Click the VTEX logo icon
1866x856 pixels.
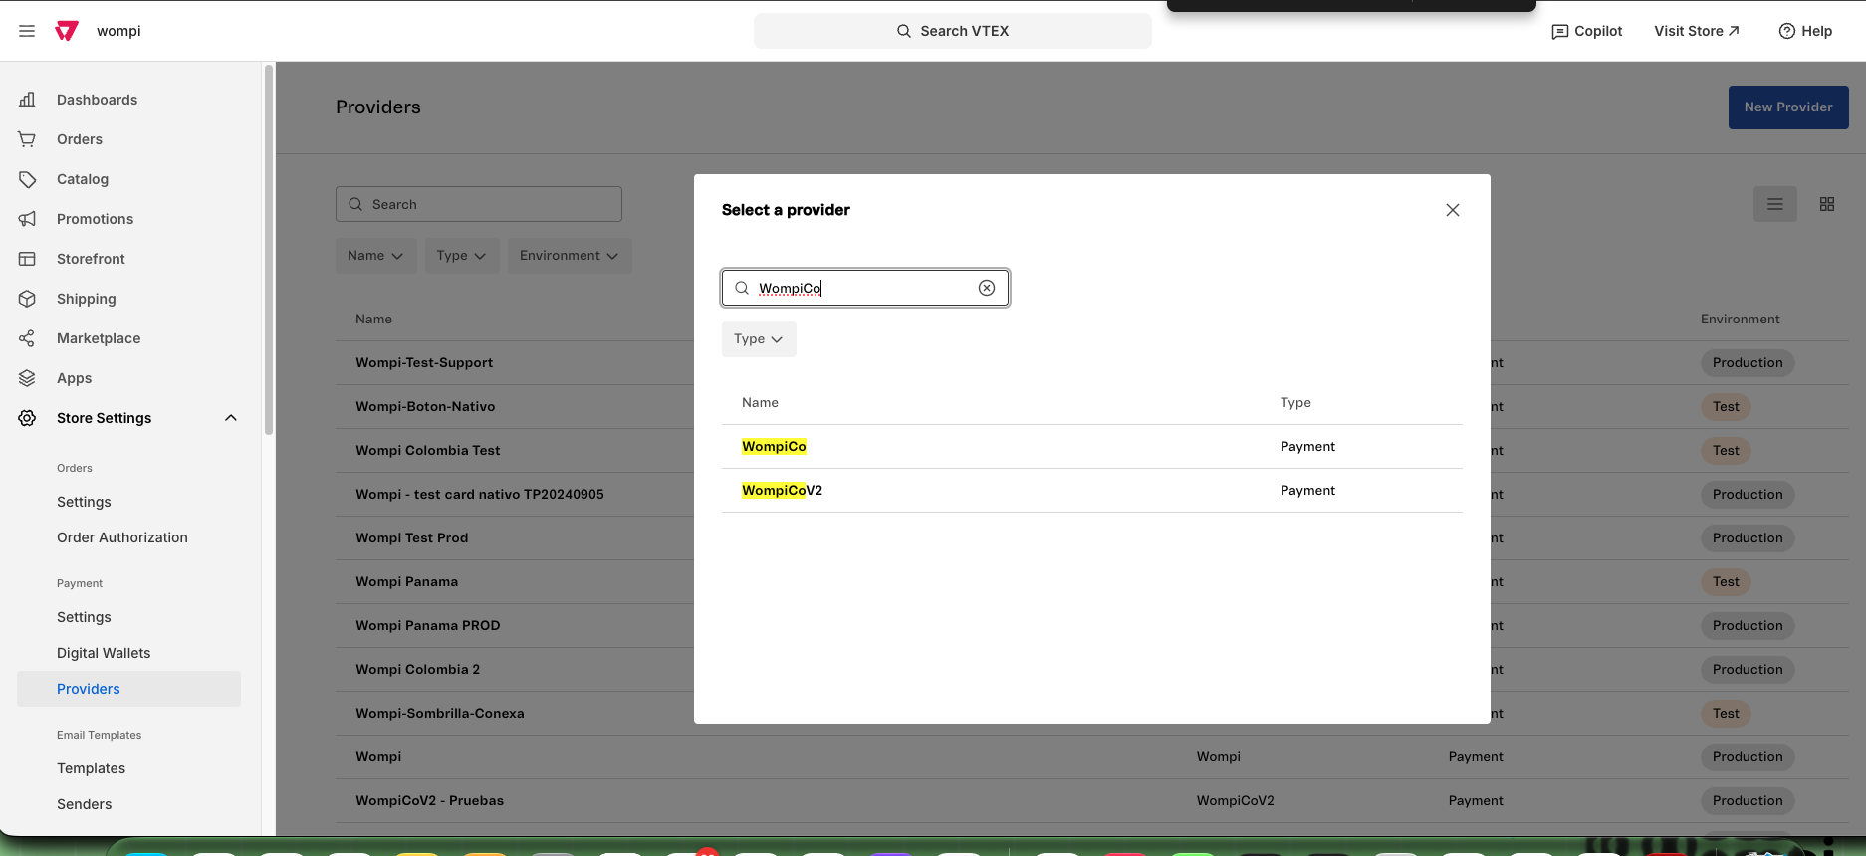pyautogui.click(x=67, y=31)
